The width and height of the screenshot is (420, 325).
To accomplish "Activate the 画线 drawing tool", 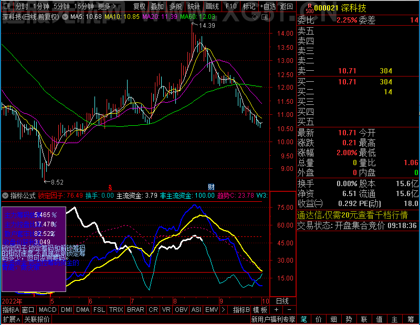I will coord(212,6).
